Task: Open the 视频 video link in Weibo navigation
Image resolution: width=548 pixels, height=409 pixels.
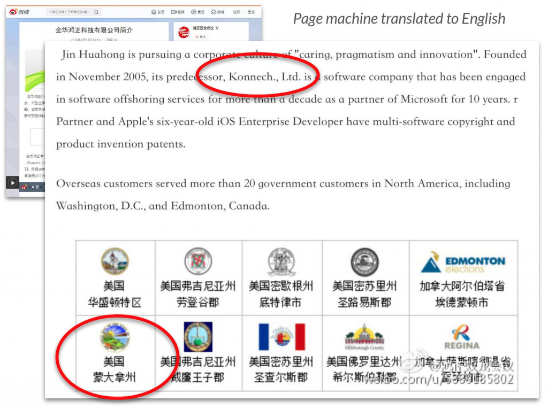Action: tap(178, 12)
